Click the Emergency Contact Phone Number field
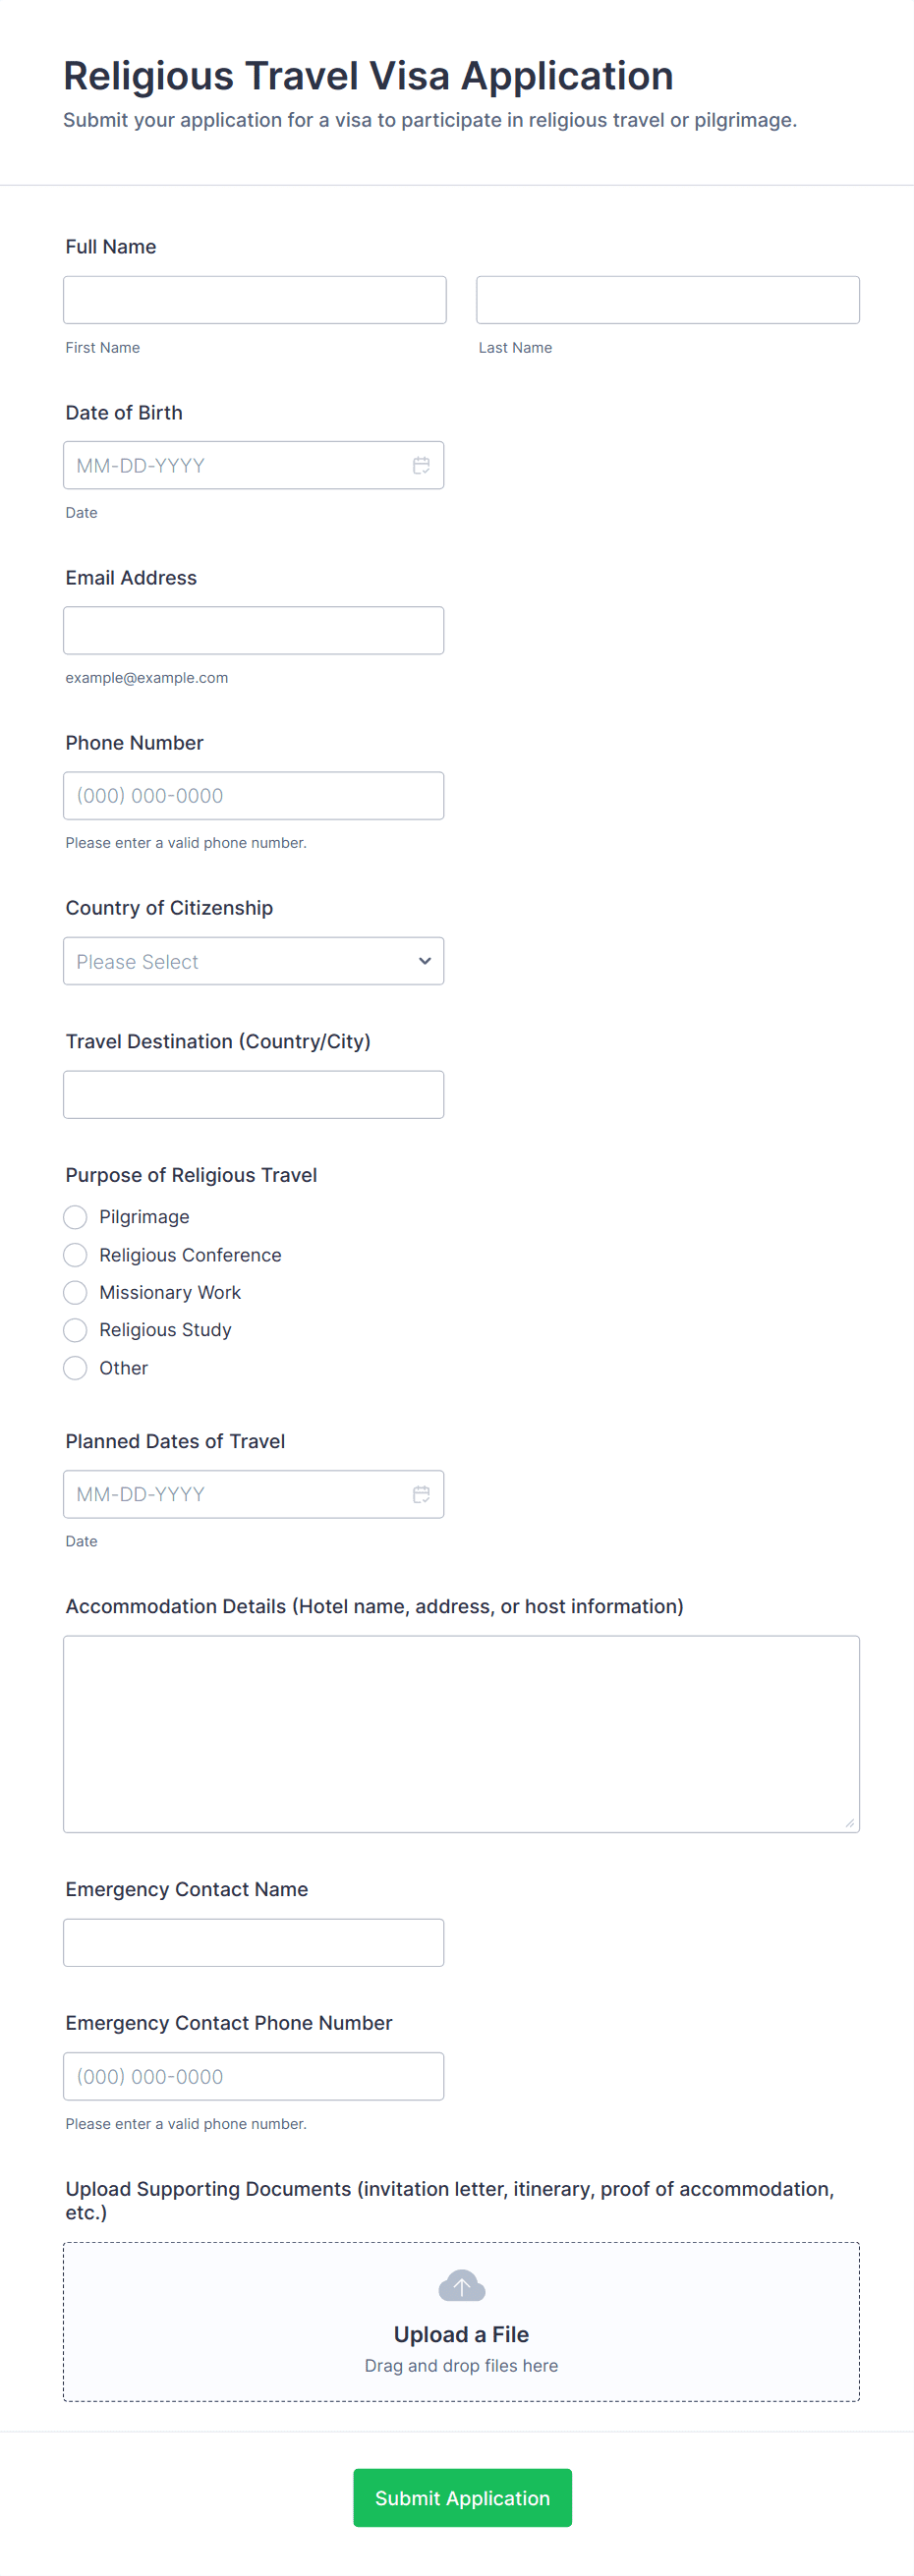The width and height of the screenshot is (914, 2576). tap(253, 2077)
